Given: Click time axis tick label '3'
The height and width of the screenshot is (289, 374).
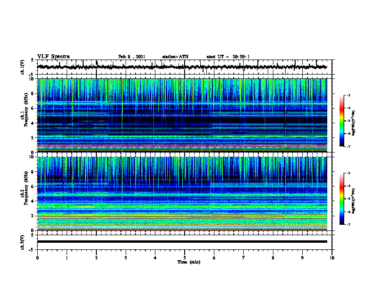Looking at the screenshot, I should (x=126, y=258).
